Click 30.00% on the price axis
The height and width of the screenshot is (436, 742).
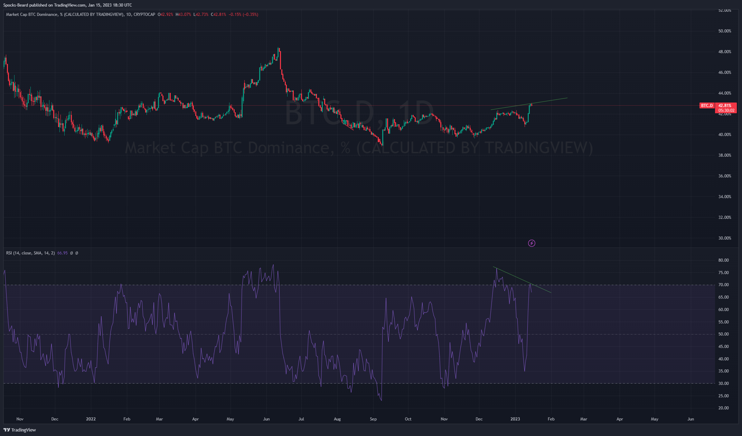click(725, 238)
